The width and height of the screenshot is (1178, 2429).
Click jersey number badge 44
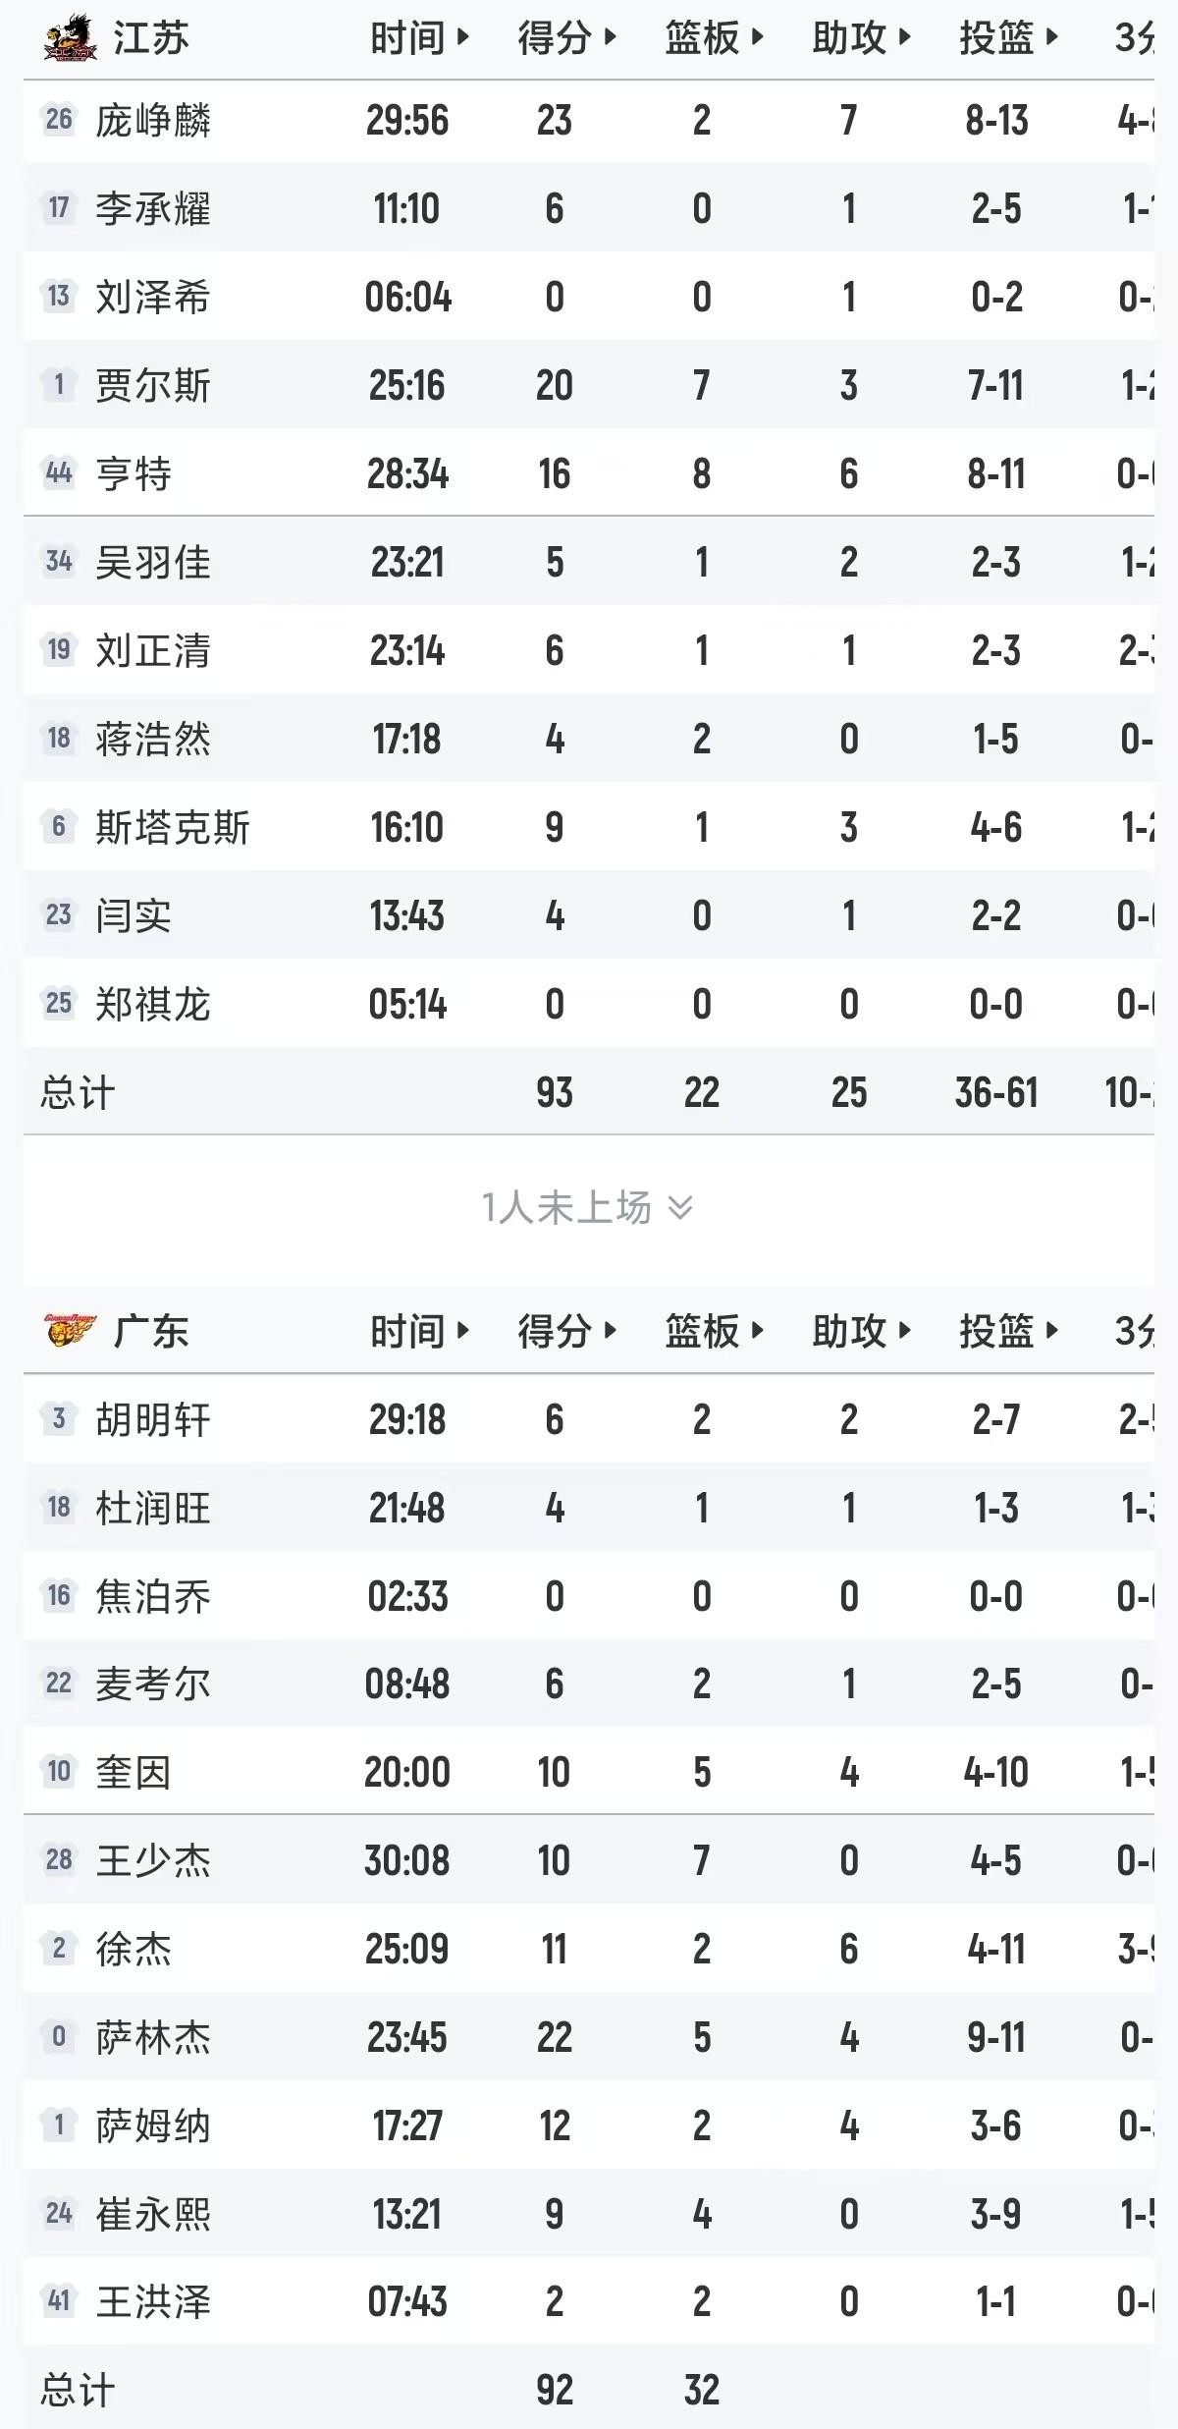tap(59, 473)
